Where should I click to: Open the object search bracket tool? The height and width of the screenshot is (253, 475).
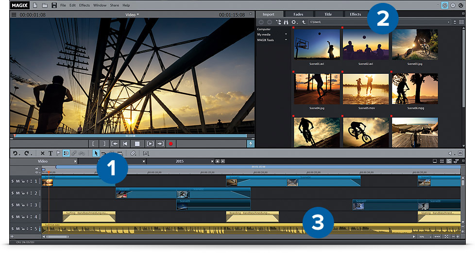click(x=146, y=153)
